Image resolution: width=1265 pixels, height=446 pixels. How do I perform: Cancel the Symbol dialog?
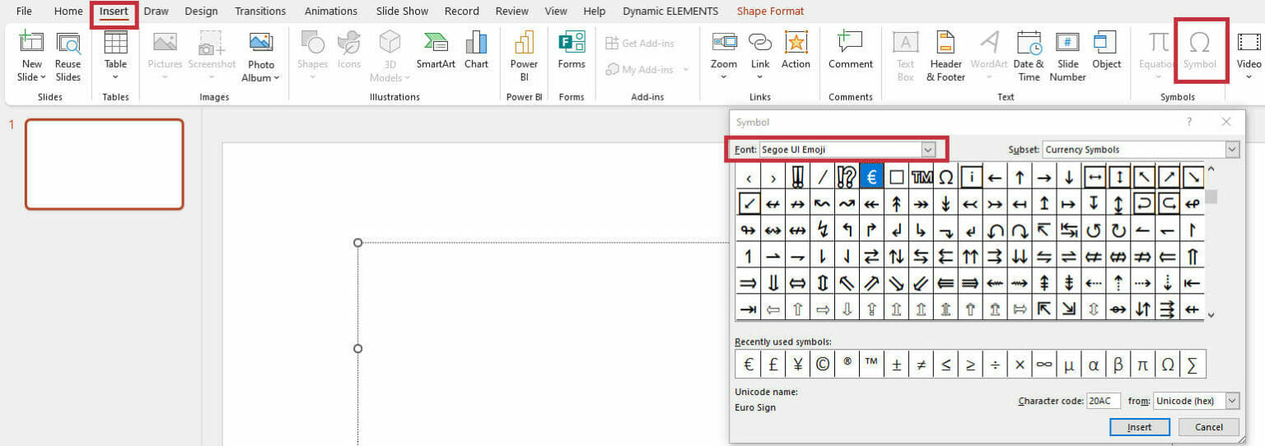(x=1208, y=427)
